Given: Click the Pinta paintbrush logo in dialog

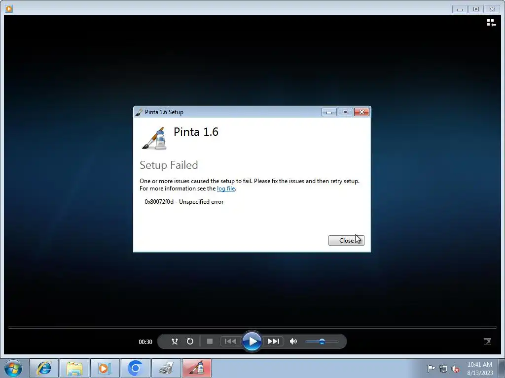Looking at the screenshot, I should 154,138.
